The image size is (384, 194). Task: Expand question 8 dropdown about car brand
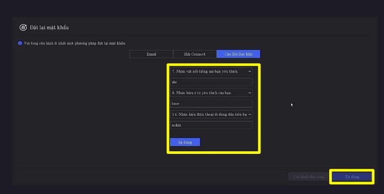coord(211,93)
